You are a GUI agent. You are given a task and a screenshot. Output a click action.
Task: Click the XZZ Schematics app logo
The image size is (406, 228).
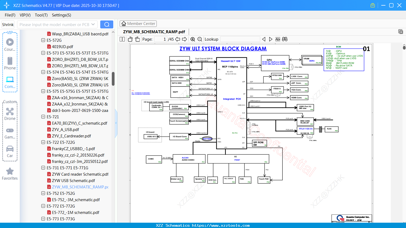tap(7, 5)
